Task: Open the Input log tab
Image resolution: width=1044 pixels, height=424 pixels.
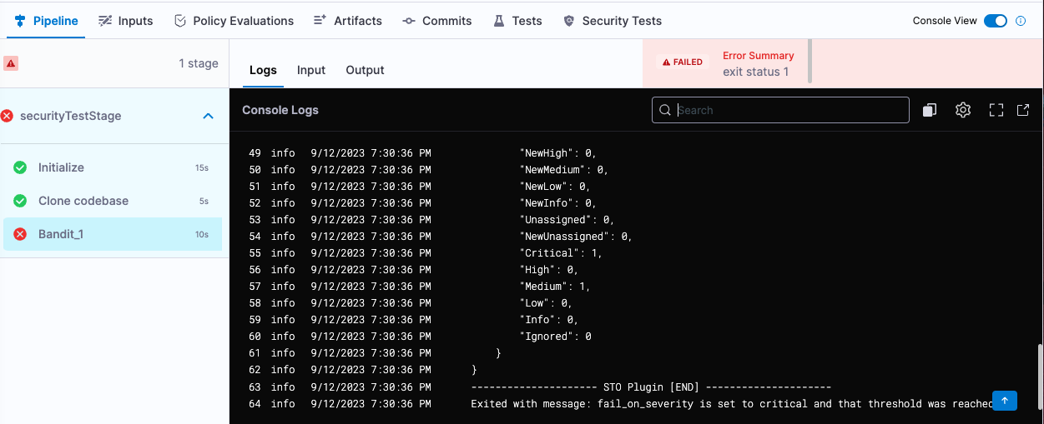Action: point(311,70)
